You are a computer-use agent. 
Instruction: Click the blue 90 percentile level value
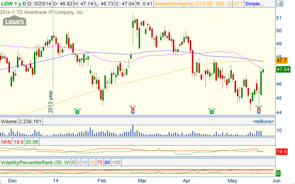[x=107, y=162]
